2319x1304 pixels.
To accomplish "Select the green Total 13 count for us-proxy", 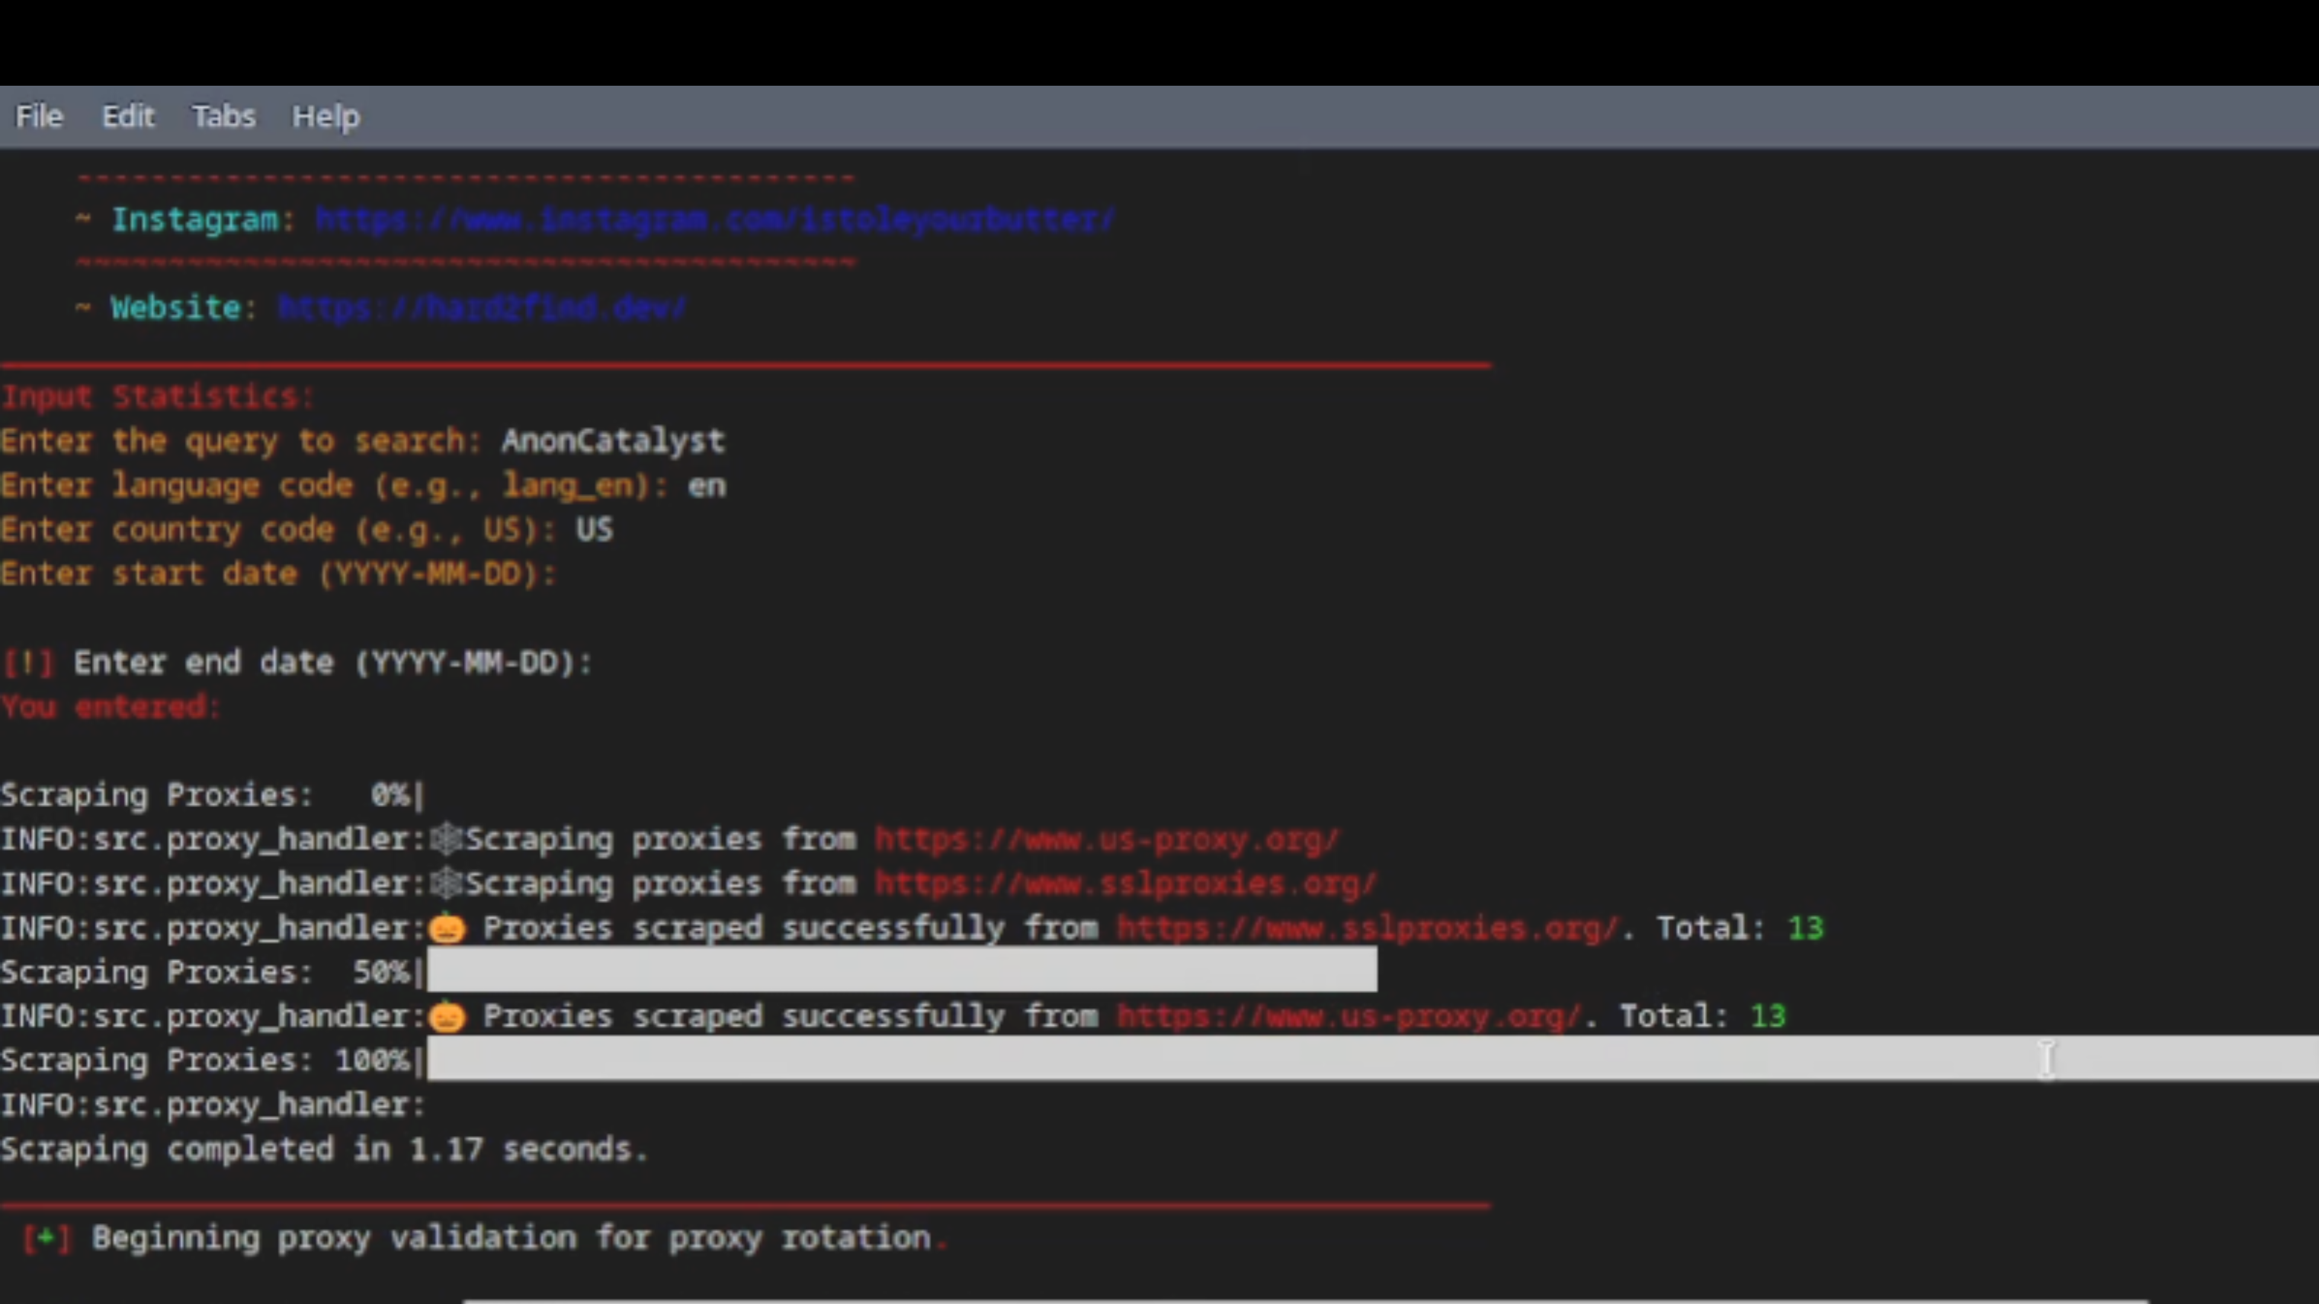I will click(x=1769, y=1016).
